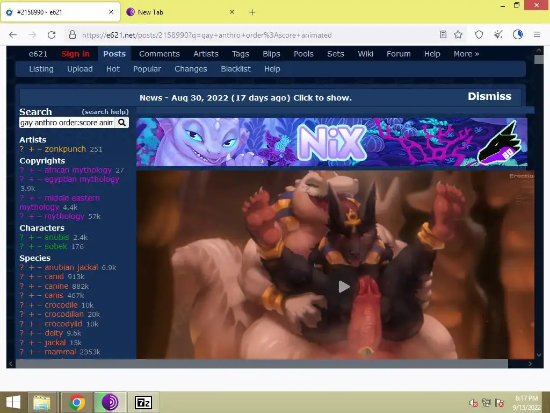Screen dimensions: 550x413
Task: Click the horizontal scrollbar right arrow
Action: (530, 364)
